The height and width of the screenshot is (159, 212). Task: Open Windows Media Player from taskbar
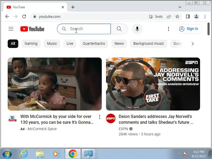(56, 154)
